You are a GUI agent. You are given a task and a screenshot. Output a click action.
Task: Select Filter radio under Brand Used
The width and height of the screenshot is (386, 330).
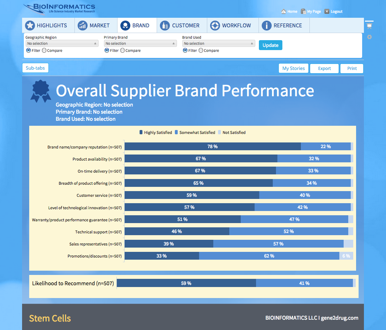185,50
